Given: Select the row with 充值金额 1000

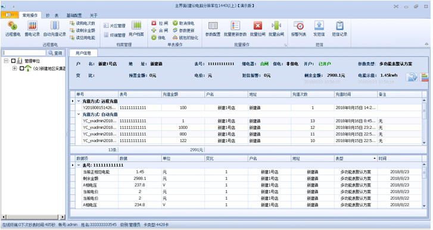Looking at the screenshot, I should (246, 128).
